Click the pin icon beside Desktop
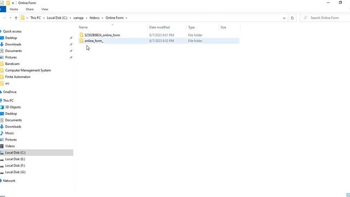 (x=71, y=38)
